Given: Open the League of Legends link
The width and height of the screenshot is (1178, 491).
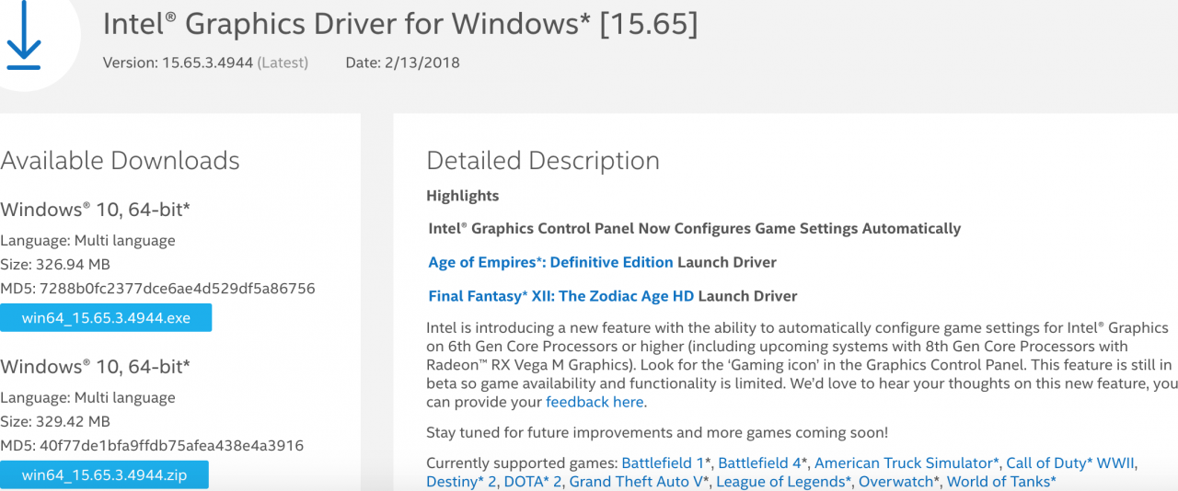Looking at the screenshot, I should (783, 481).
